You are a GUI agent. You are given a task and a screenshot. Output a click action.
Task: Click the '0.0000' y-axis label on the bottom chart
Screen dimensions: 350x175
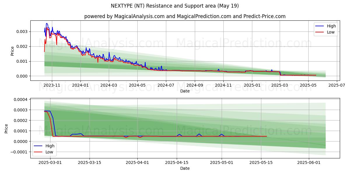21,141
